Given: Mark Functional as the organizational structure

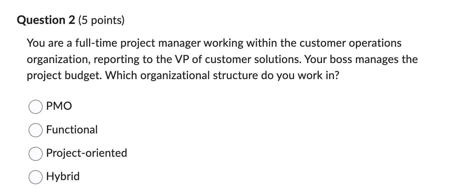Looking at the screenshot, I should [x=36, y=130].
